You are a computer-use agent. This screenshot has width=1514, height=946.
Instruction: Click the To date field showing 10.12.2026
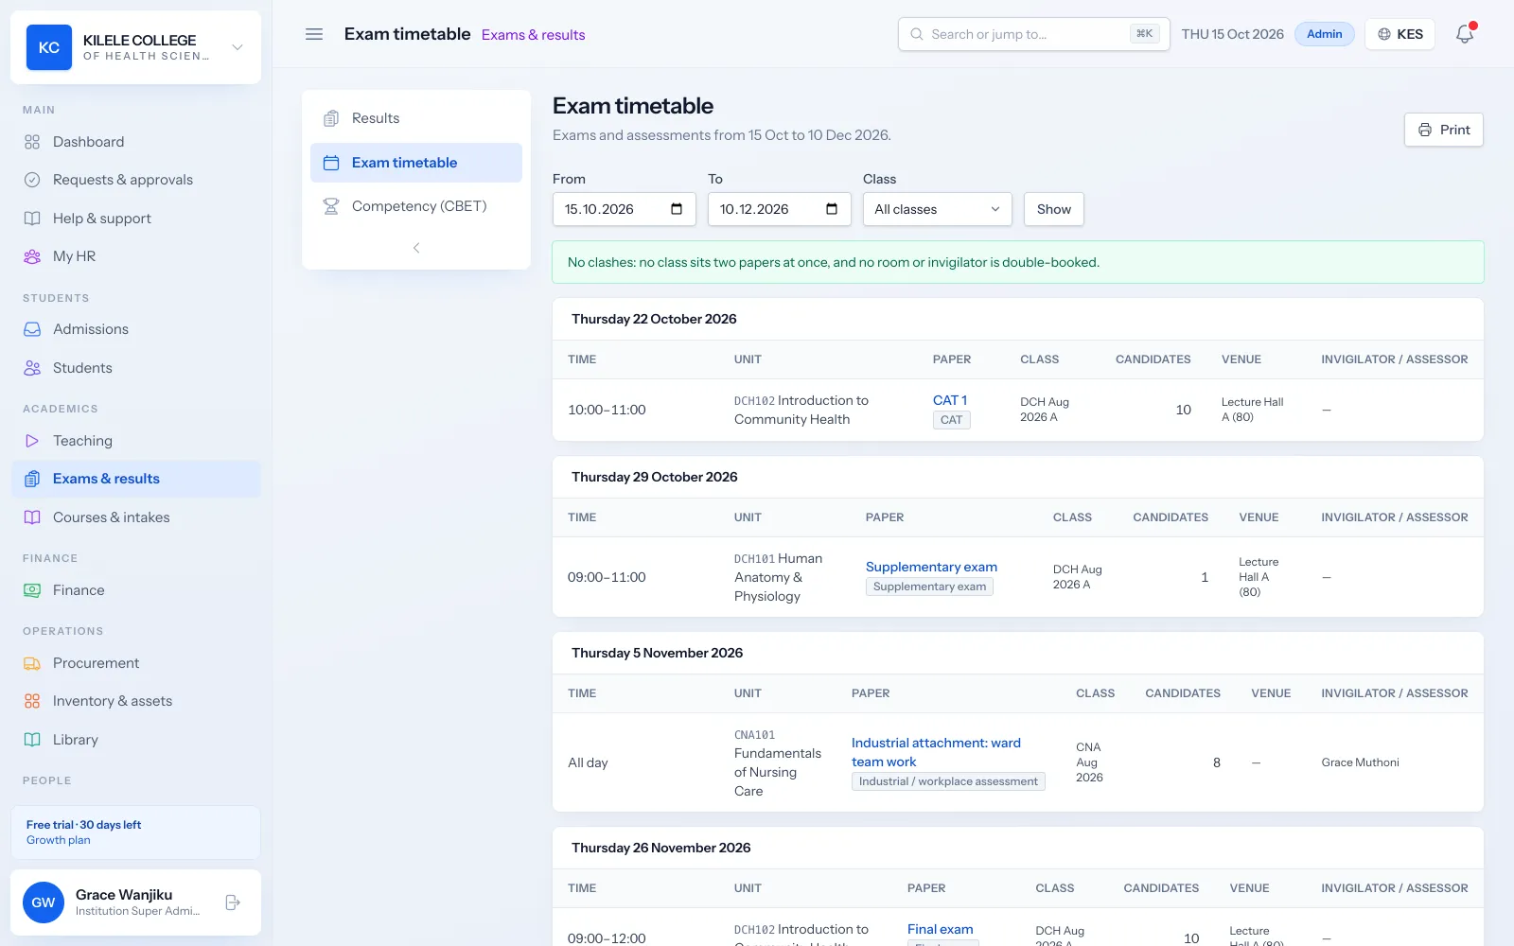780,209
